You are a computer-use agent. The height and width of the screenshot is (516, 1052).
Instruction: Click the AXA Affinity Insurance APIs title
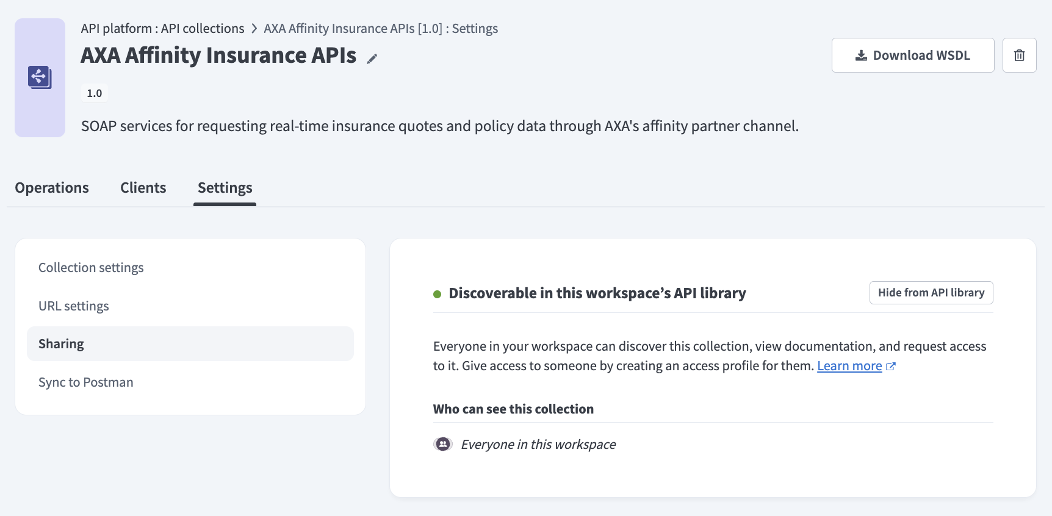tap(218, 56)
